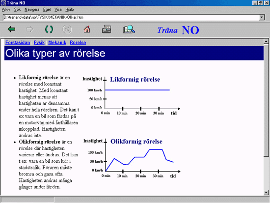Go to home page via house icon
The image size is (270, 203).
coord(87,29)
